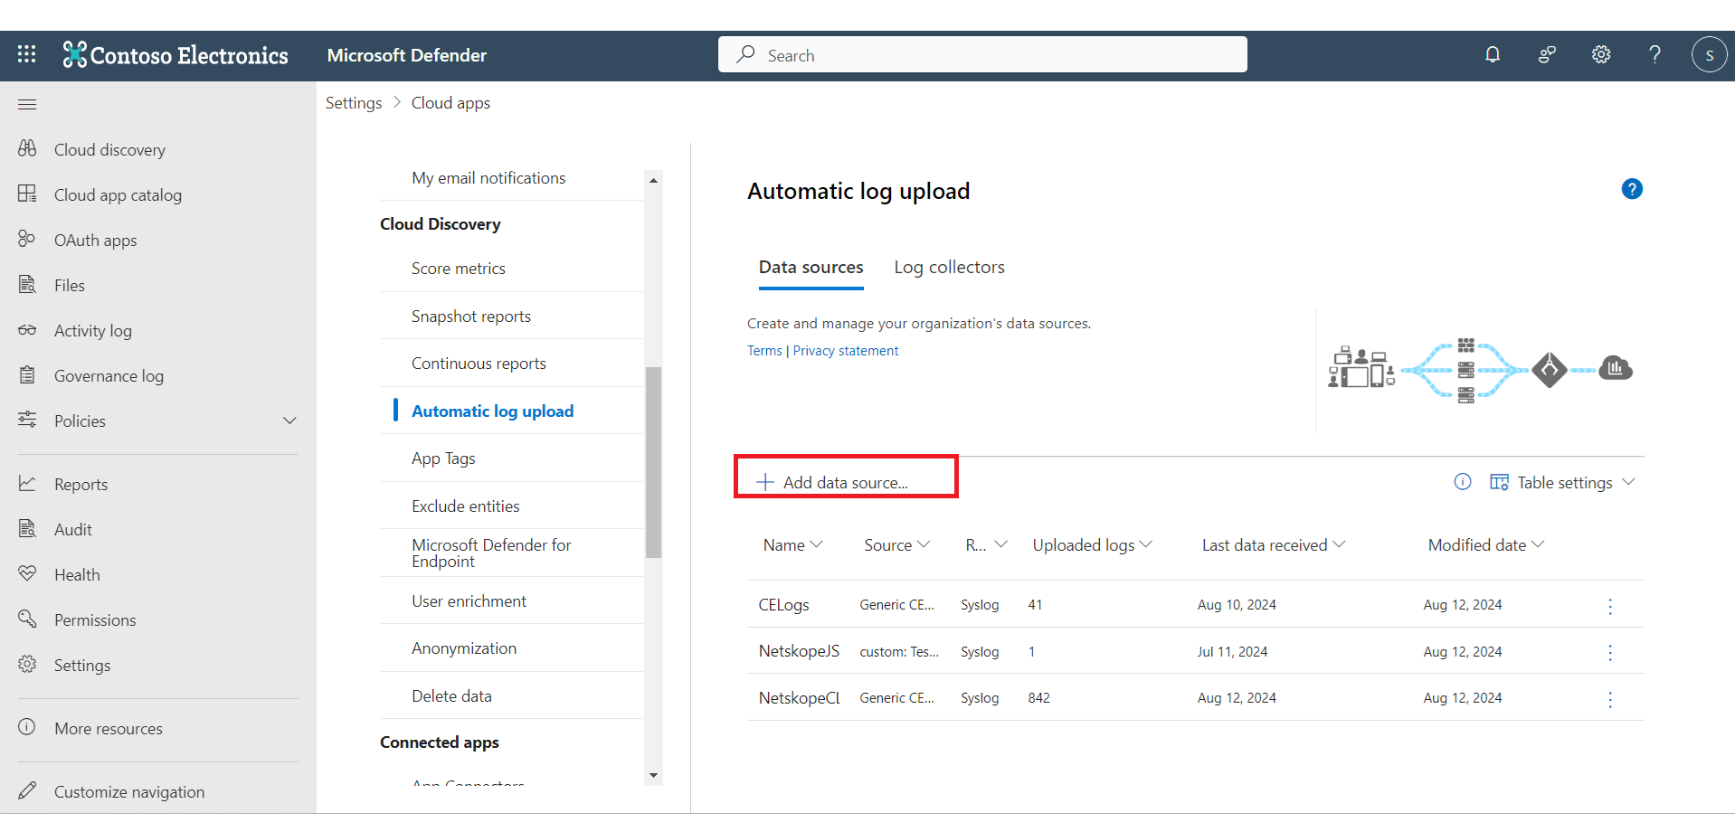Click the Files icon in sidebar
Viewport: 1735px width, 832px height.
[x=27, y=284]
